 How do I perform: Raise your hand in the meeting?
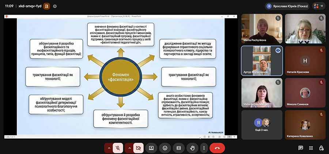(x=192, y=148)
